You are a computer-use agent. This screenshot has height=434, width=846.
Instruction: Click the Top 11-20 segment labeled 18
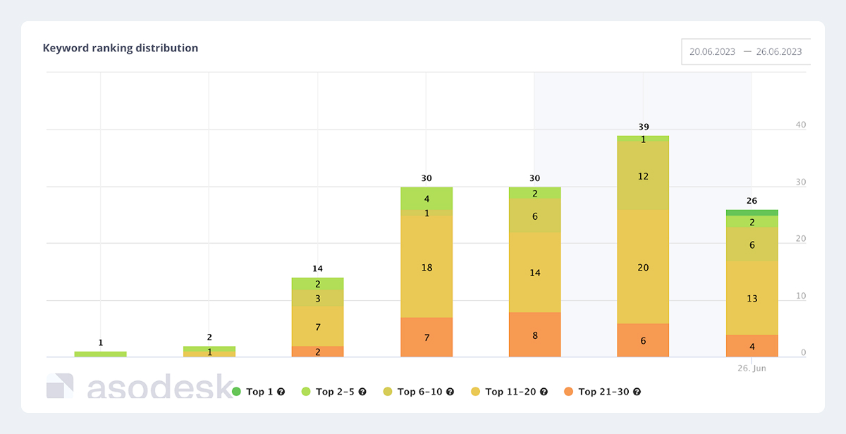(427, 267)
